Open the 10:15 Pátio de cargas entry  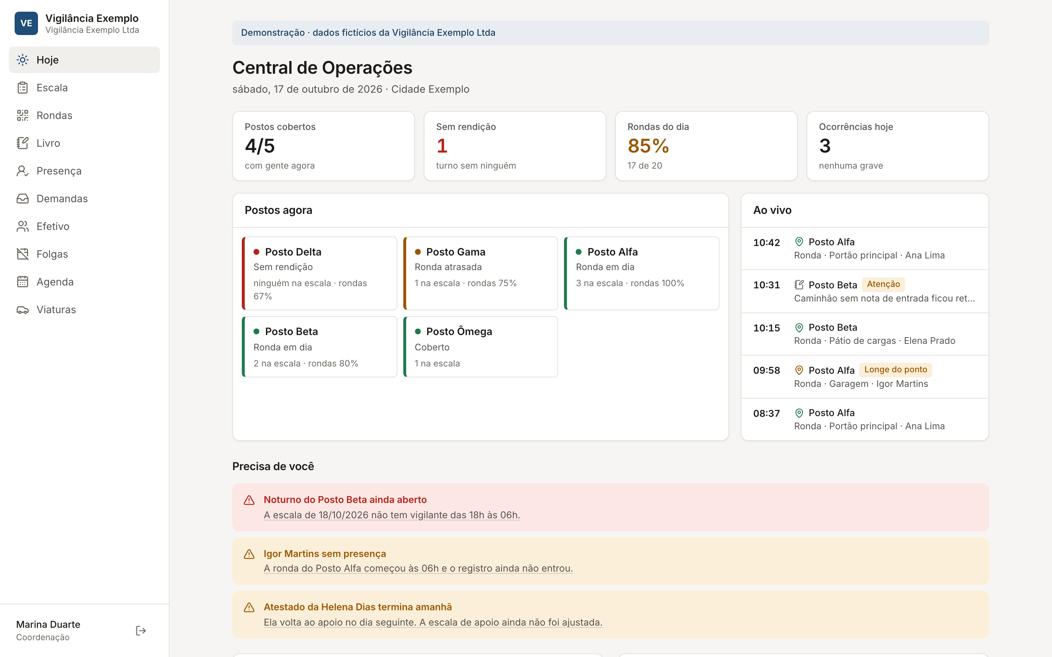click(865, 334)
